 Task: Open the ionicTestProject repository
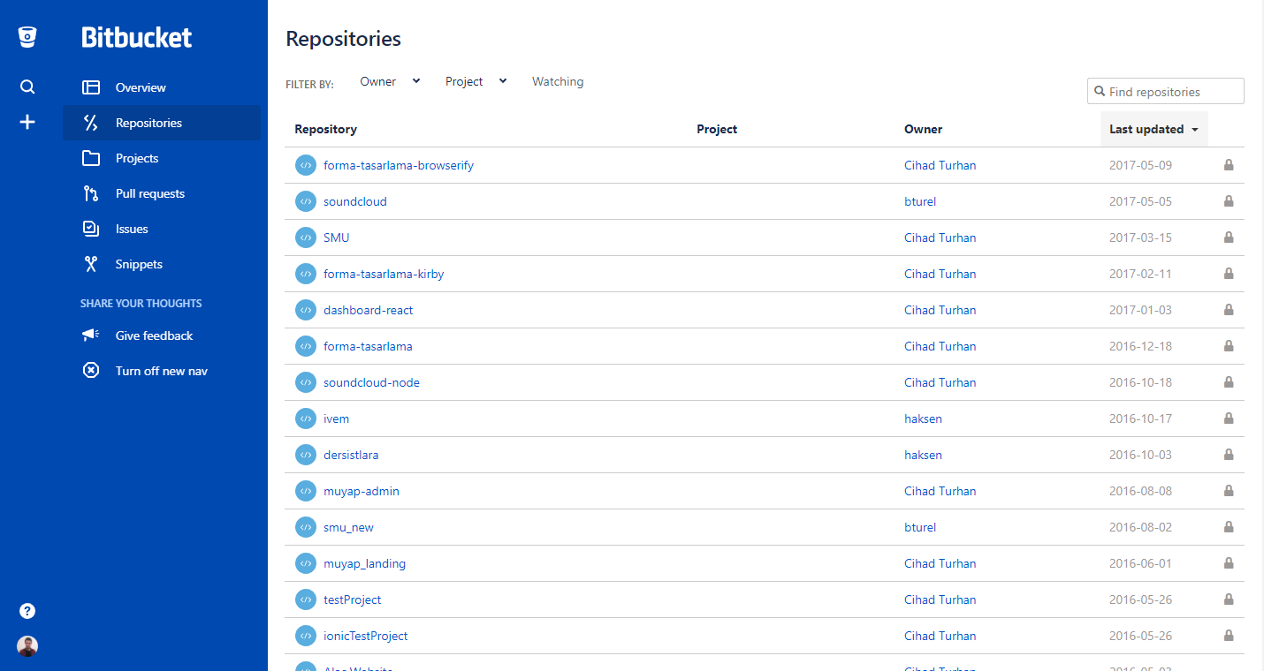(x=366, y=636)
